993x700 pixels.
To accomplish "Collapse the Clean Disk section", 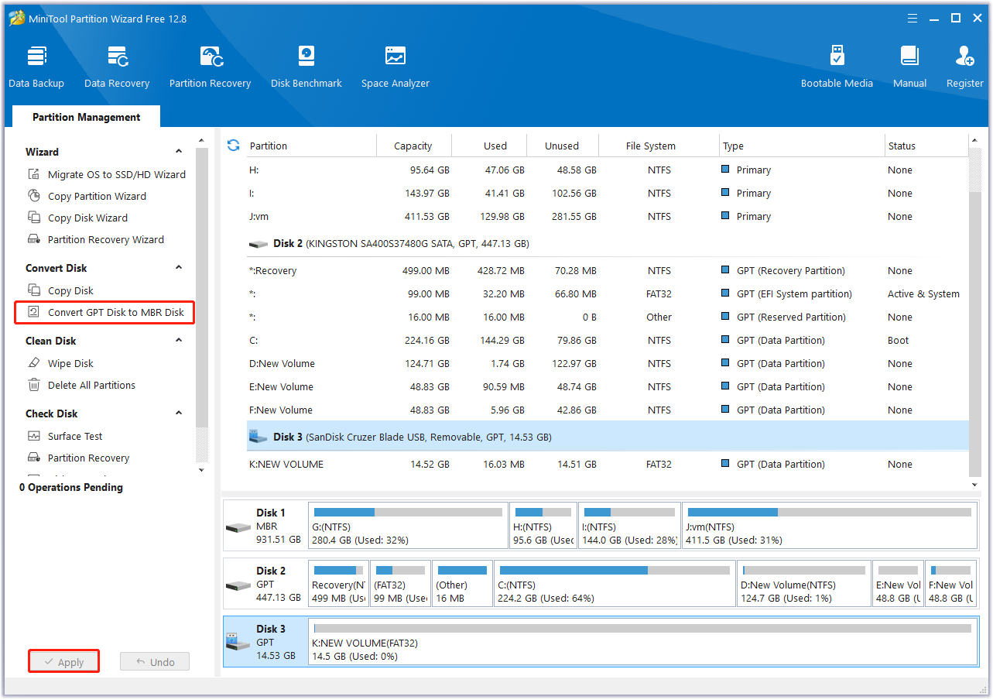I will pyautogui.click(x=179, y=341).
